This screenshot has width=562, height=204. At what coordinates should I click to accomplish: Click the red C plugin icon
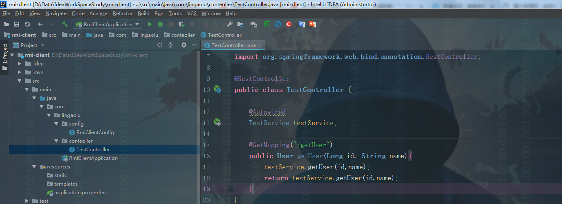[x=289, y=25]
